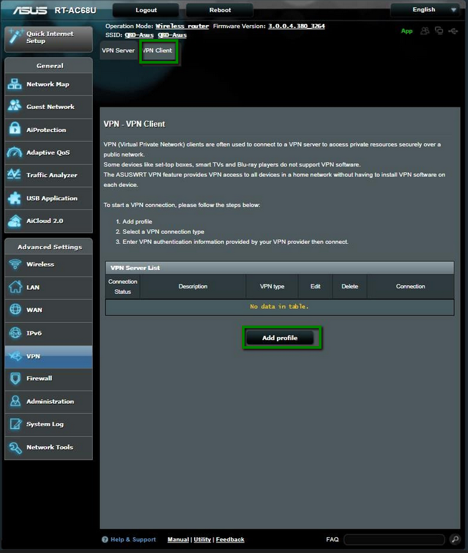Click the WAN globe icon
The width and height of the screenshot is (468, 553).
(x=15, y=309)
